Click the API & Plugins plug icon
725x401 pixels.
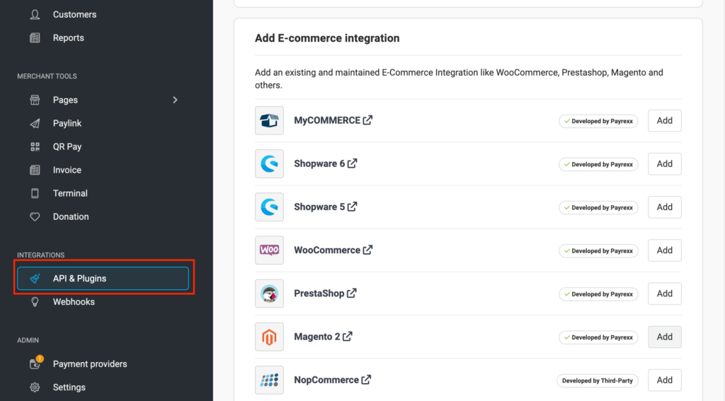pyautogui.click(x=35, y=279)
